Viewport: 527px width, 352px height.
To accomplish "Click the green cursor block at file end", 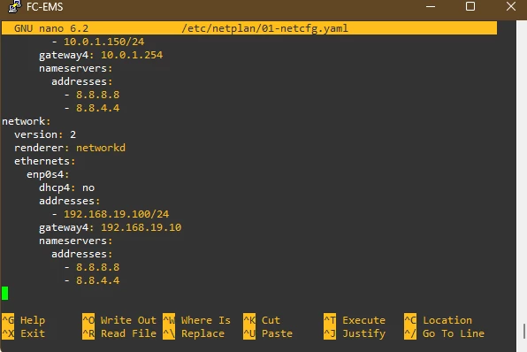I will pos(5,293).
